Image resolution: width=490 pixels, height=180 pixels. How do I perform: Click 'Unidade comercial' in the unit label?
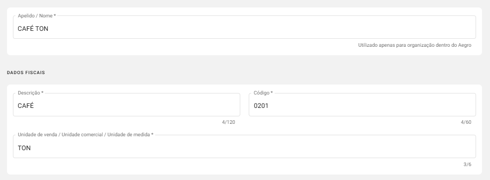pyautogui.click(x=82, y=135)
